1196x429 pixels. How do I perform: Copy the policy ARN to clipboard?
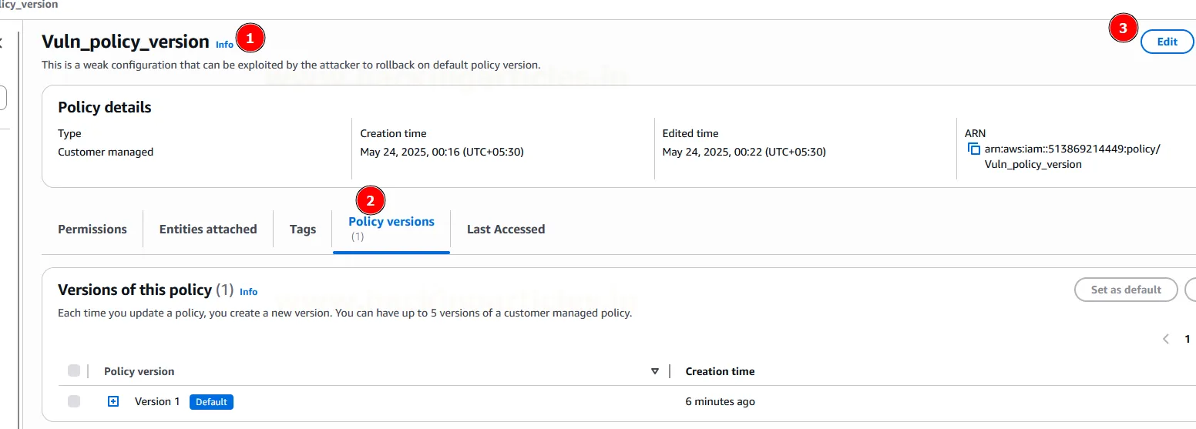974,149
